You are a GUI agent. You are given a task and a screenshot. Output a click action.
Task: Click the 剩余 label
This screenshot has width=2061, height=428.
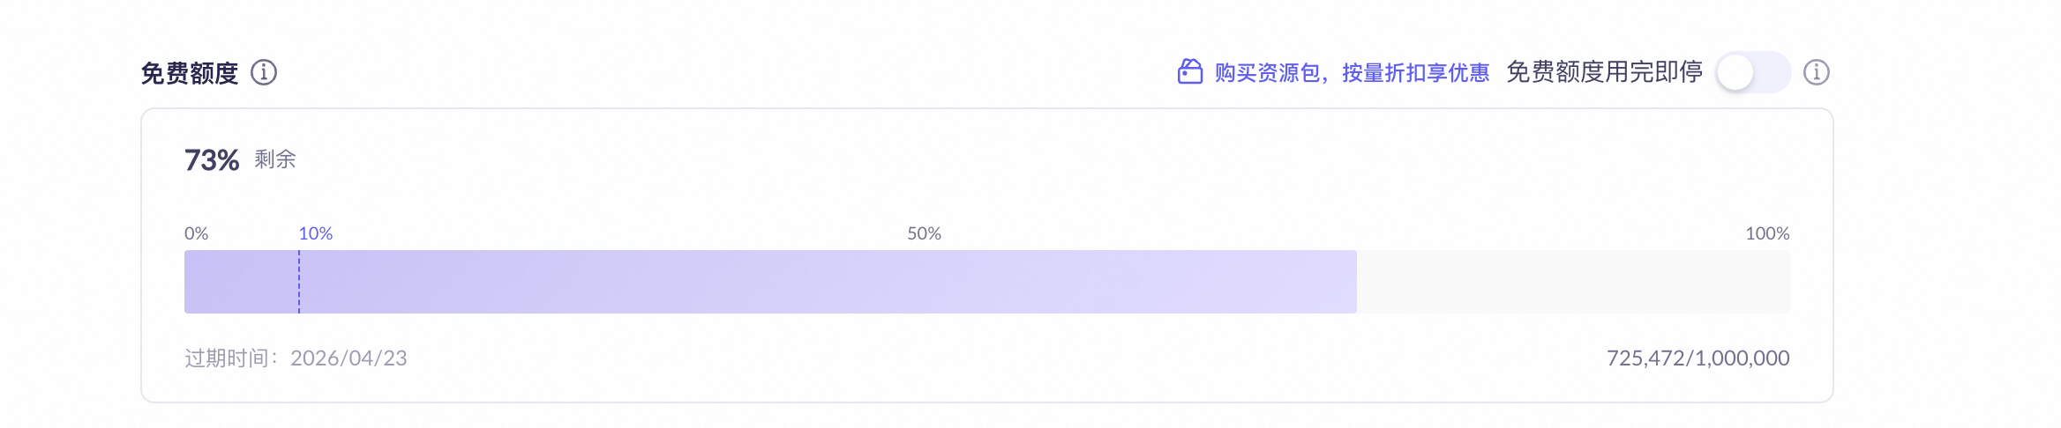(275, 159)
